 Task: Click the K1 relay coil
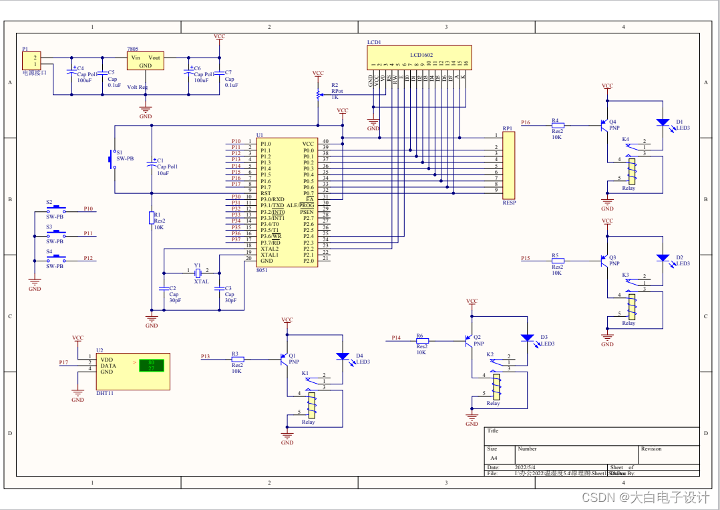312,405
